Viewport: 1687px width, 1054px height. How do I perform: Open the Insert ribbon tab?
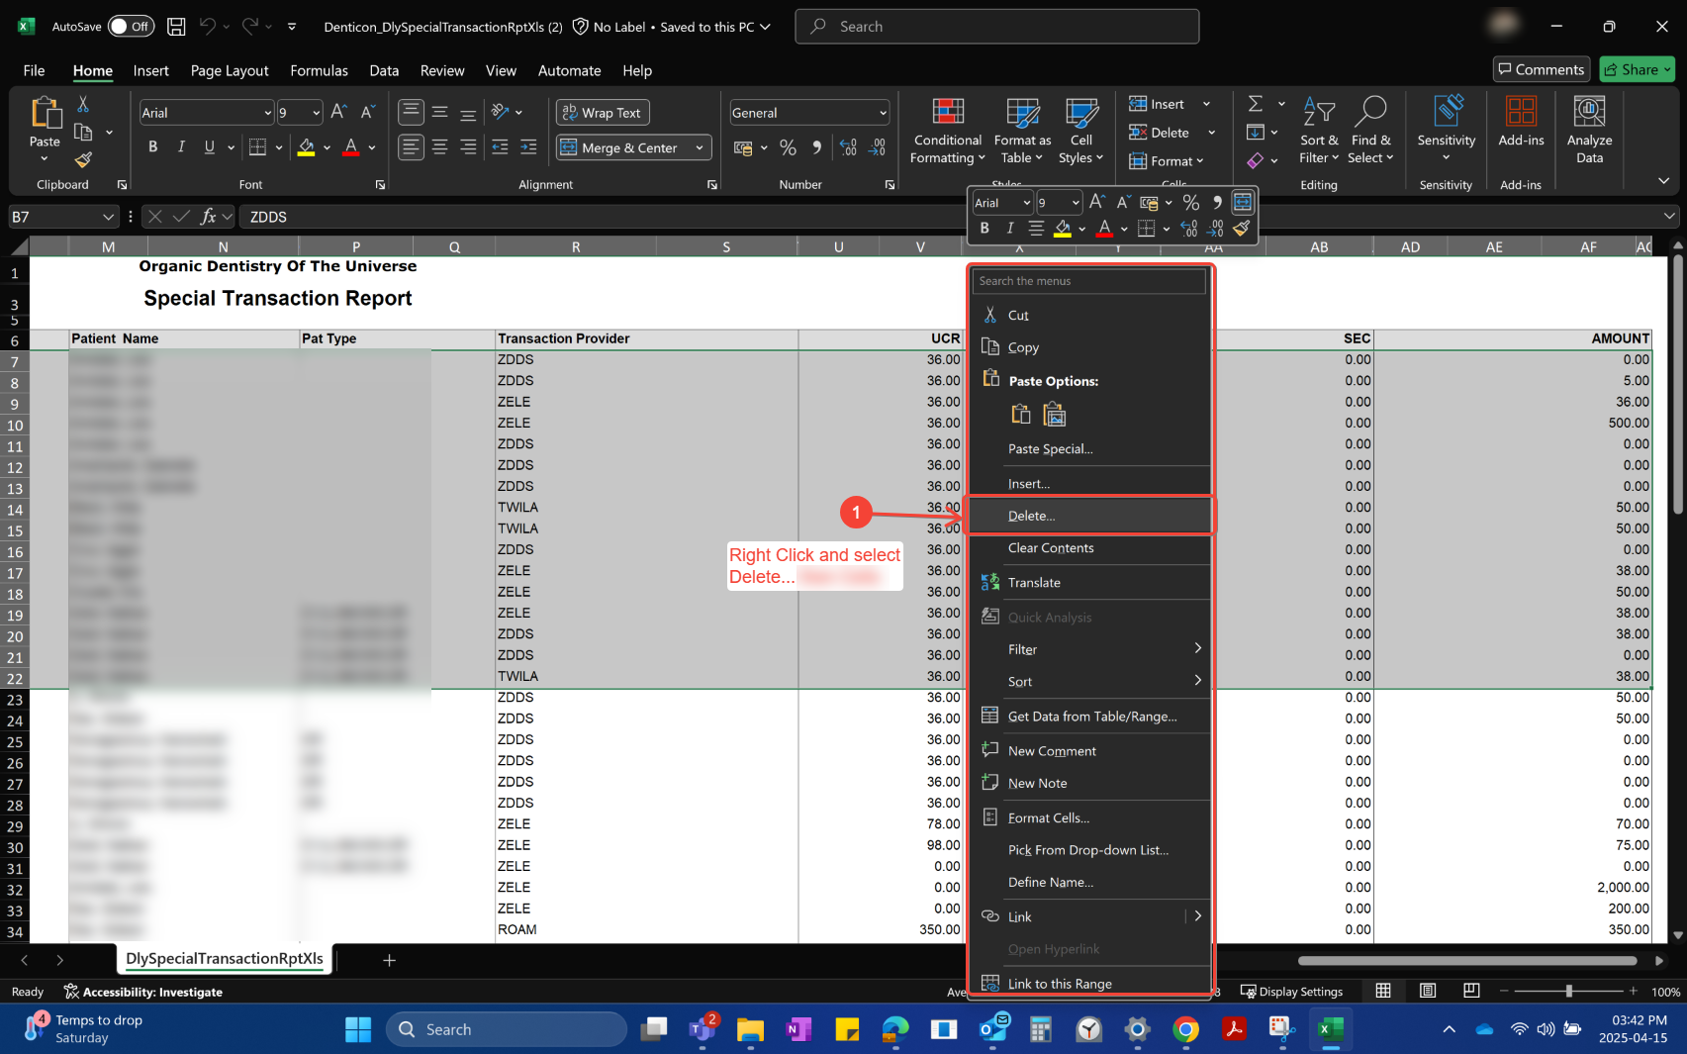[x=150, y=70]
